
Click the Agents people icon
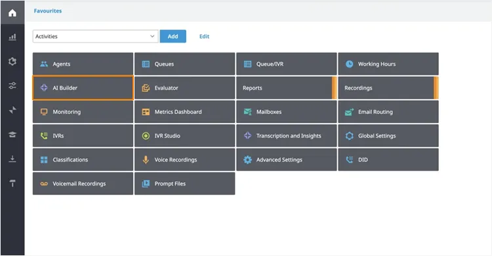tap(44, 64)
